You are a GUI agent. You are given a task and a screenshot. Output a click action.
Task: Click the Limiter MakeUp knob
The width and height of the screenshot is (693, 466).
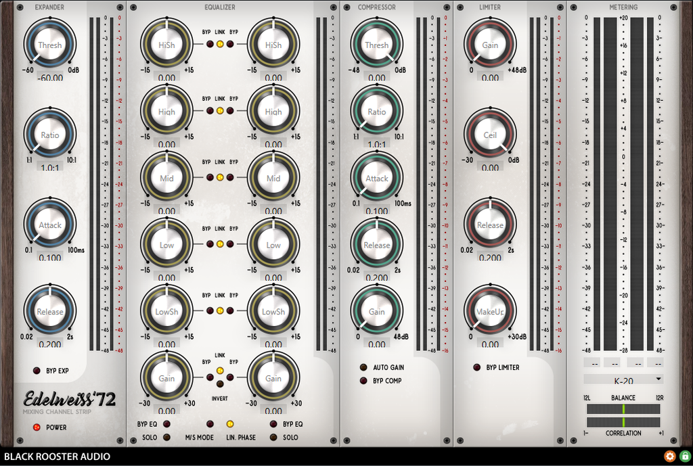[x=490, y=311]
